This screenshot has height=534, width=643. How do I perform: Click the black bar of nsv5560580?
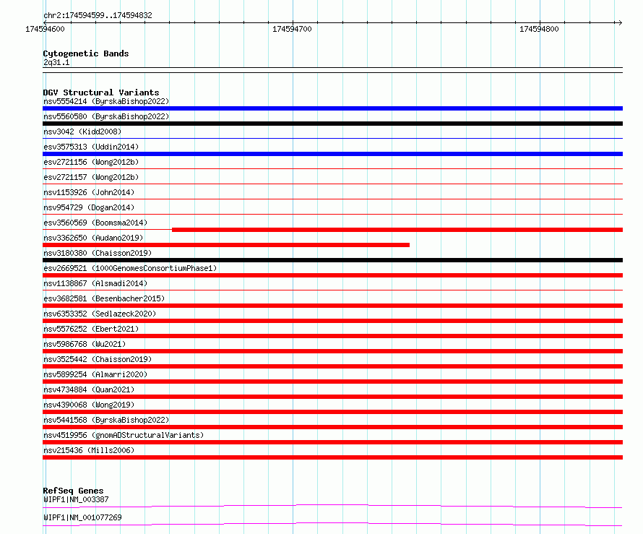pyautogui.click(x=332, y=124)
